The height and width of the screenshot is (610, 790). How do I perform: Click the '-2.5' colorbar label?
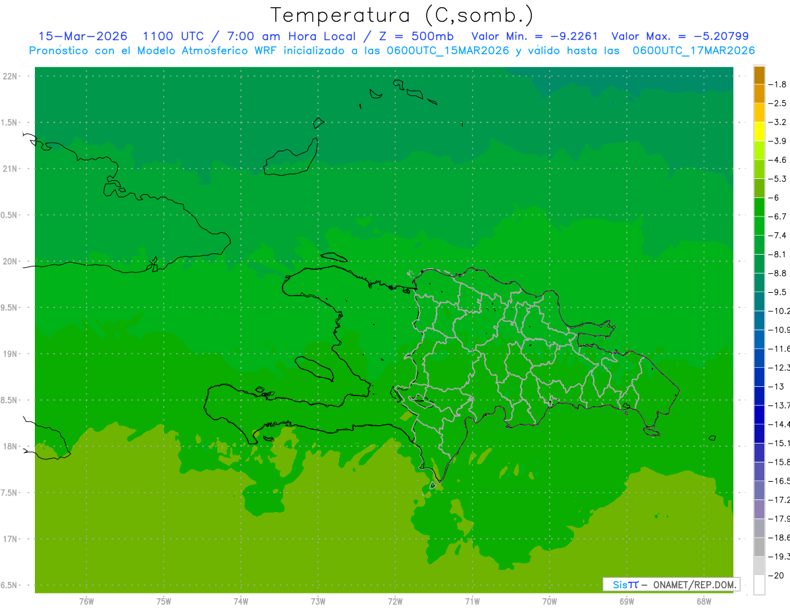(777, 103)
